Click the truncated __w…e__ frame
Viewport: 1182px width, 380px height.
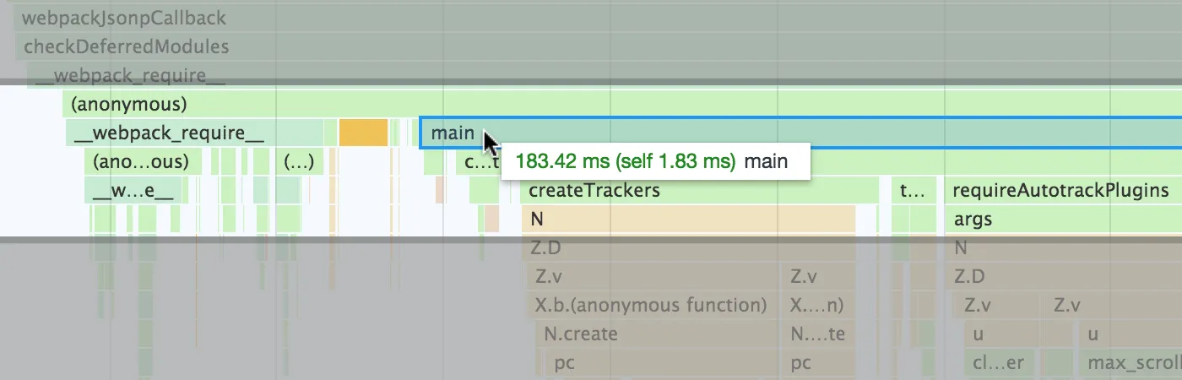133,191
